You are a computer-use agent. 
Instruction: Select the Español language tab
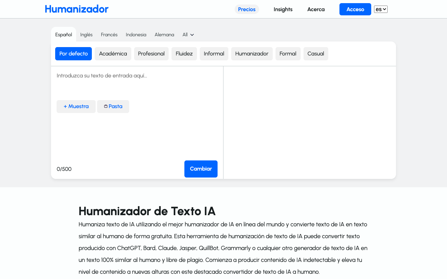click(x=64, y=35)
